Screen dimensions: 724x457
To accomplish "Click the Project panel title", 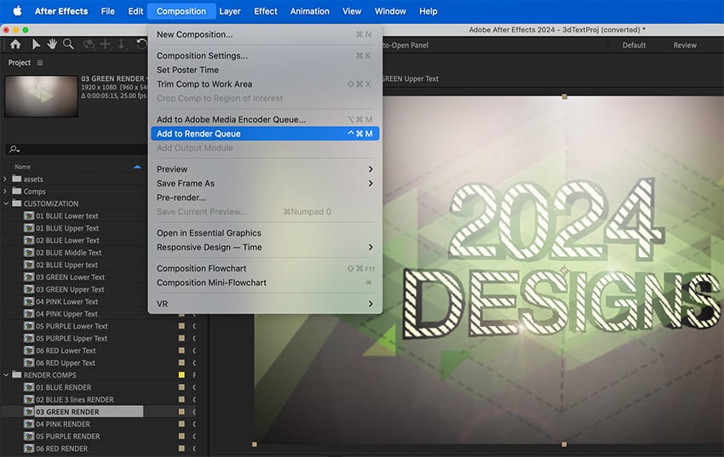I will coord(20,63).
